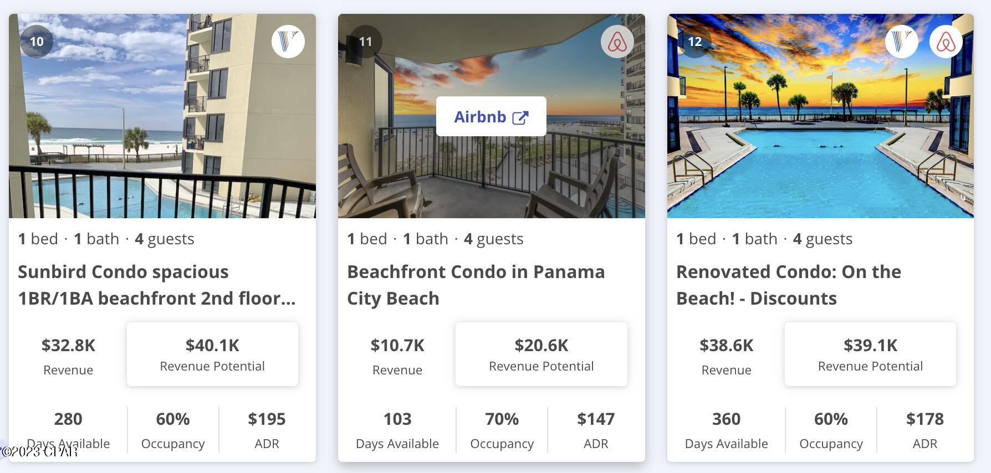Click the $20.6K Revenue Potential box

541,354
